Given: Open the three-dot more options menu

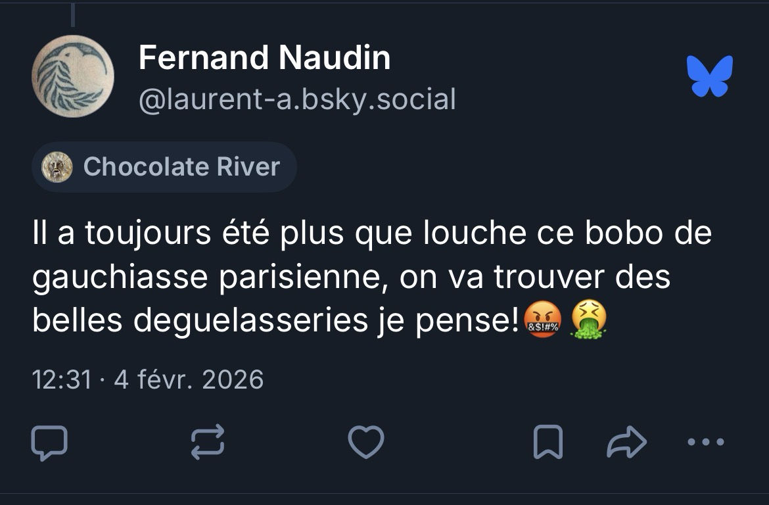Looking at the screenshot, I should pos(705,442).
